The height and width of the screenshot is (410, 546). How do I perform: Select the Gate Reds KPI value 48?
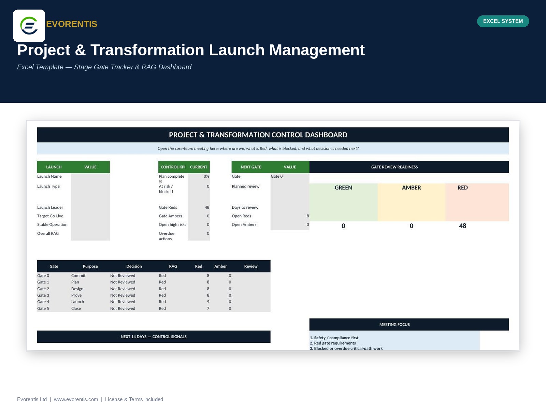point(207,207)
